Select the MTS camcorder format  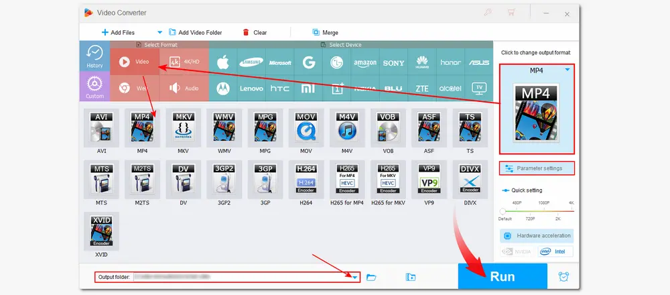pyautogui.click(x=101, y=180)
